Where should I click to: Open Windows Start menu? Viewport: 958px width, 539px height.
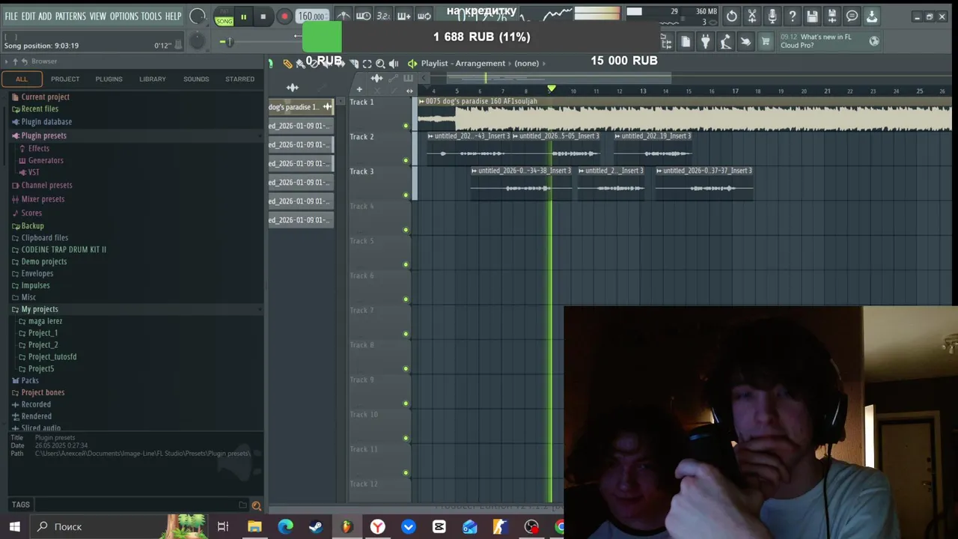pos(14,526)
